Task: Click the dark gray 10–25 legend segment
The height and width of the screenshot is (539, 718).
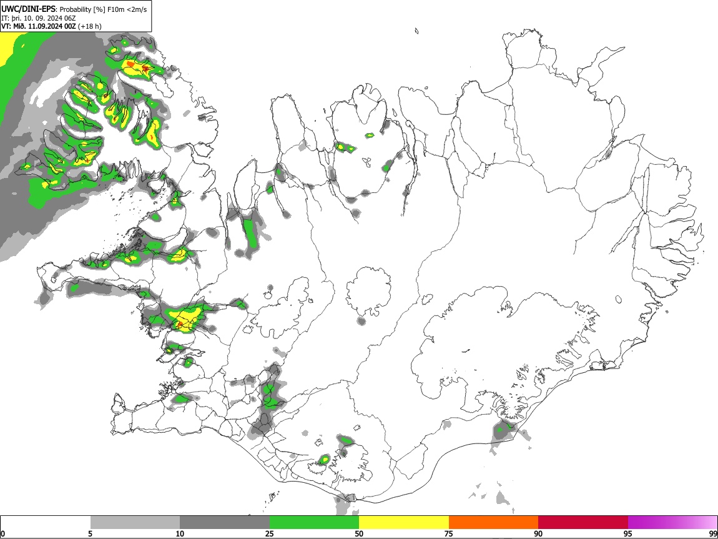Action: 225,523
